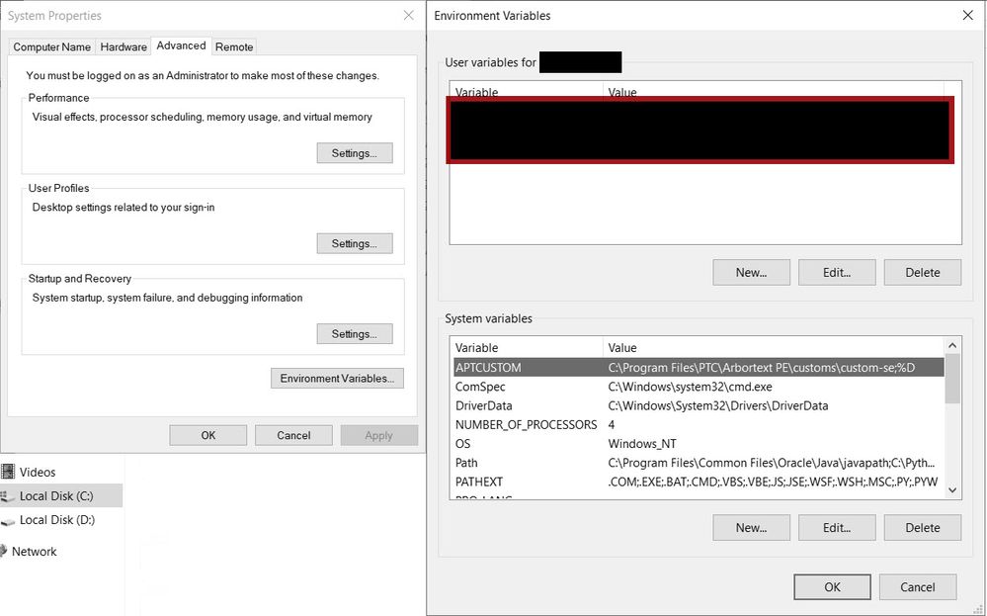Select the Advanced tab
987x616 pixels.
[x=181, y=45]
